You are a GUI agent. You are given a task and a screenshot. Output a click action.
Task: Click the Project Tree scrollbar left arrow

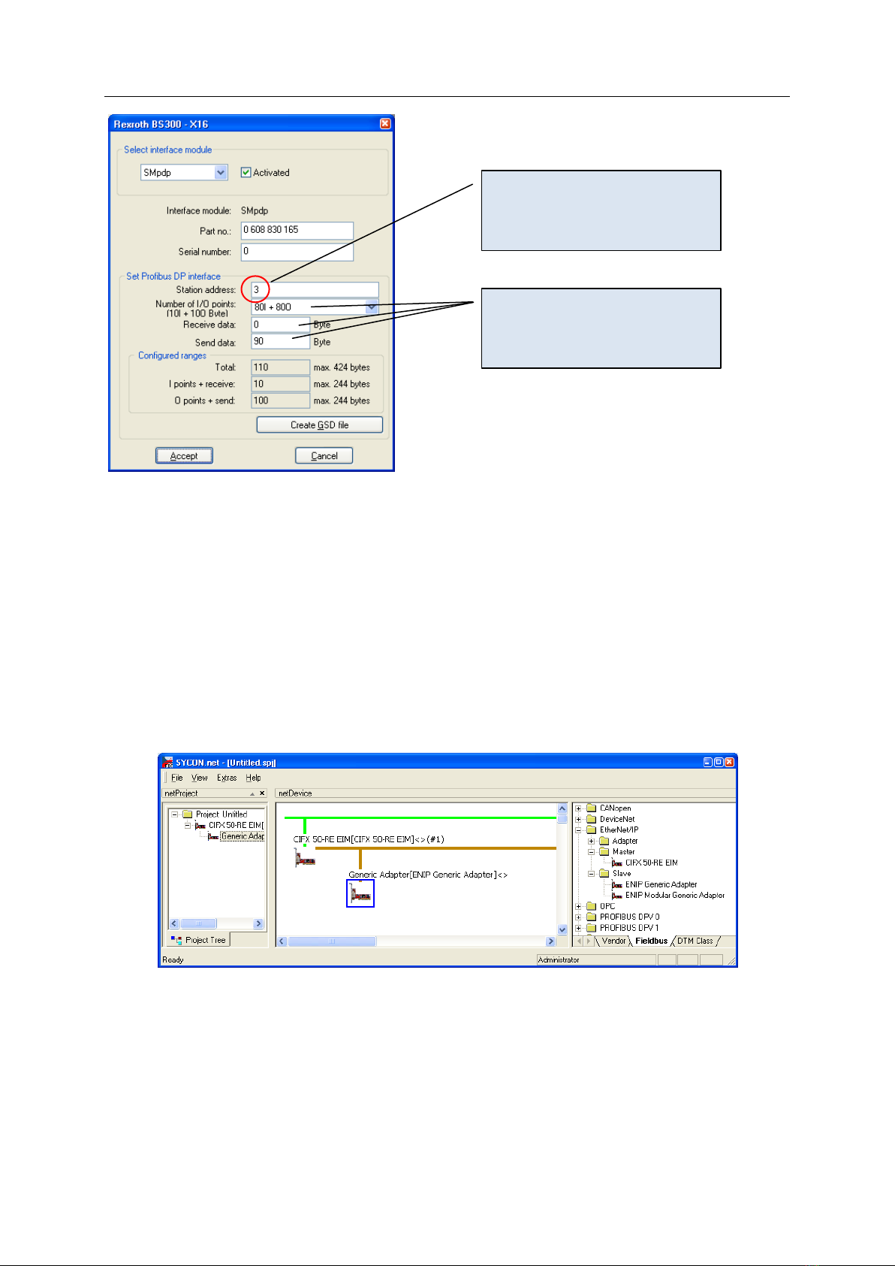coord(174,923)
